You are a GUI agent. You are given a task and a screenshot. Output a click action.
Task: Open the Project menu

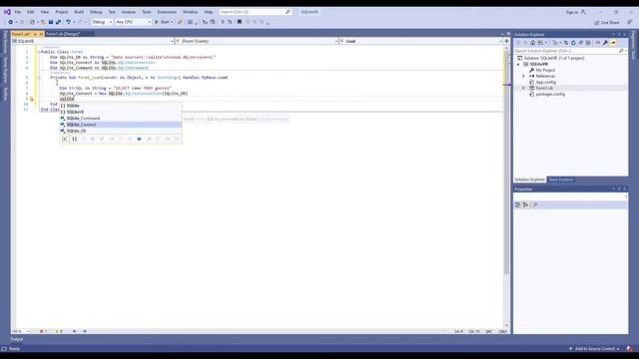[62, 12]
